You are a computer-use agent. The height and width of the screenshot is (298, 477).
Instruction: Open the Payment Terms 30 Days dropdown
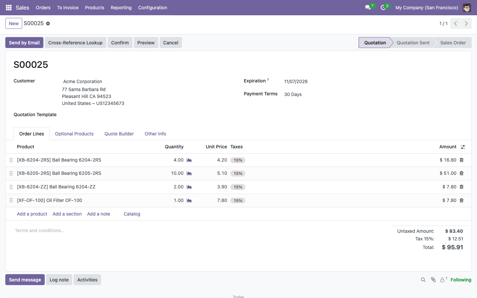373,94
